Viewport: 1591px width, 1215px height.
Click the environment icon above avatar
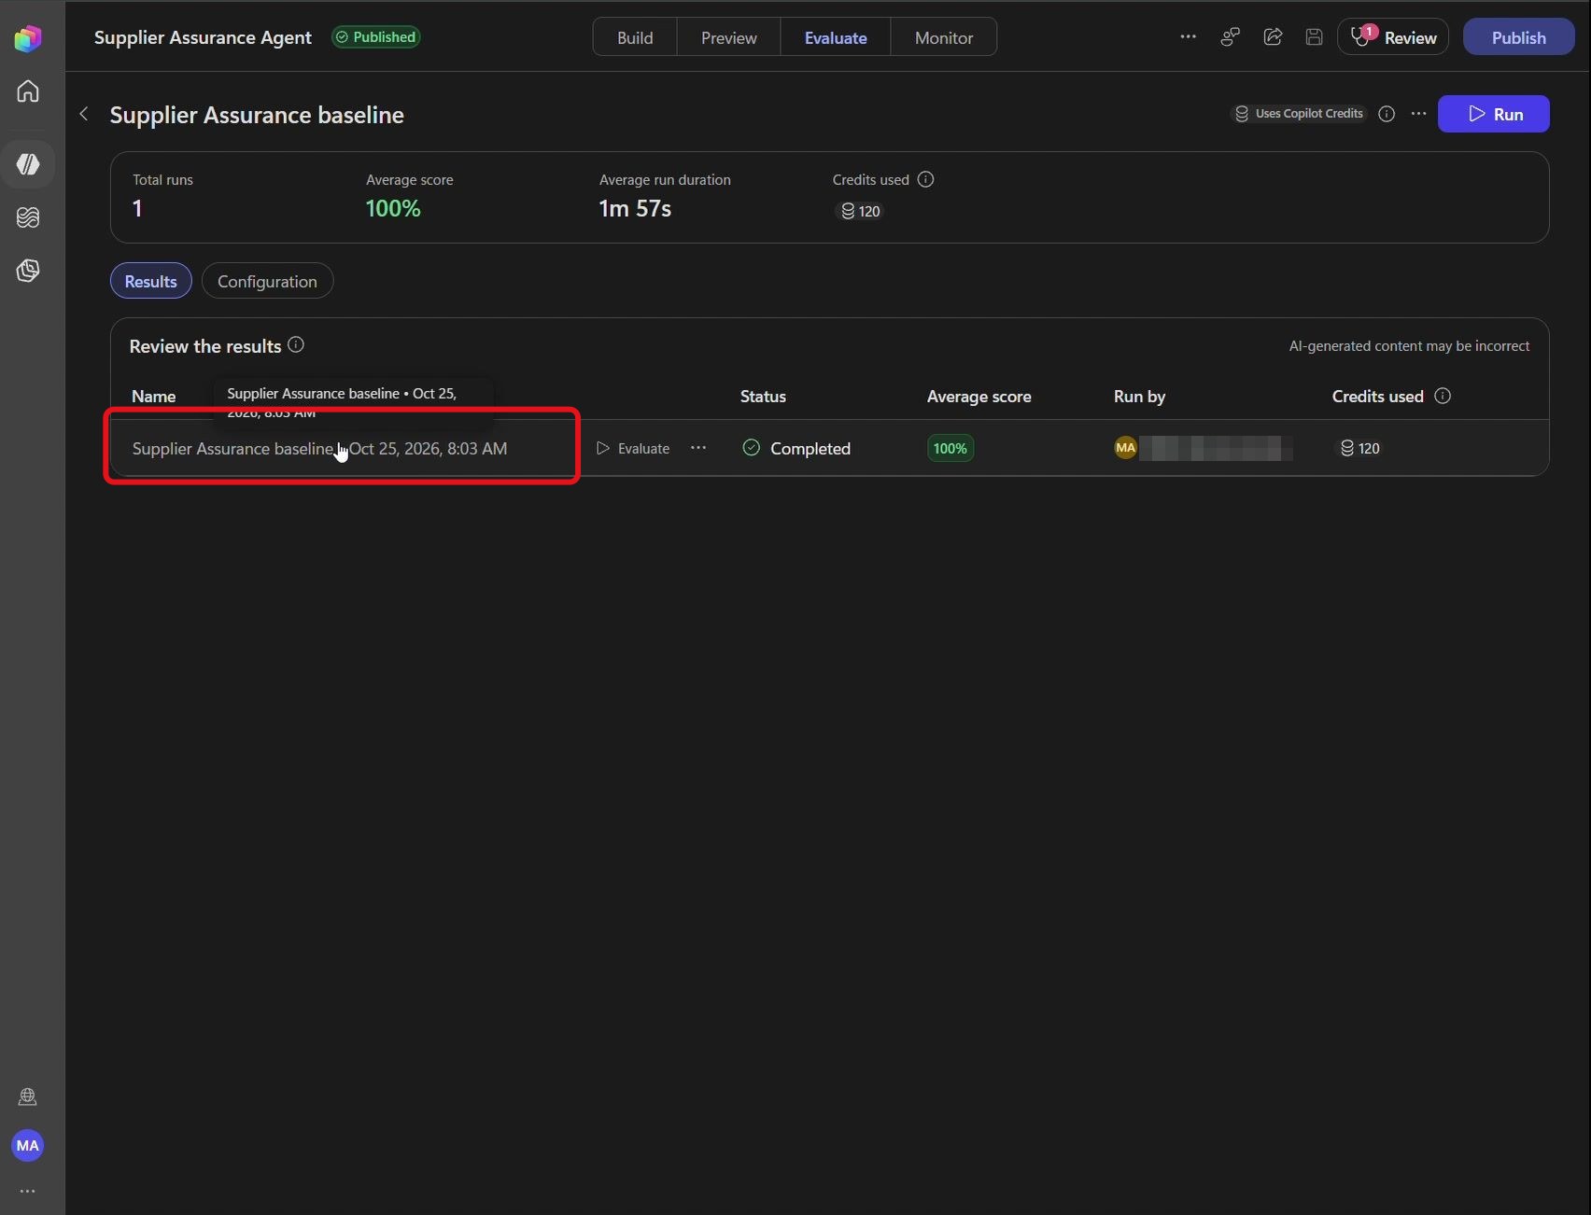click(28, 1096)
